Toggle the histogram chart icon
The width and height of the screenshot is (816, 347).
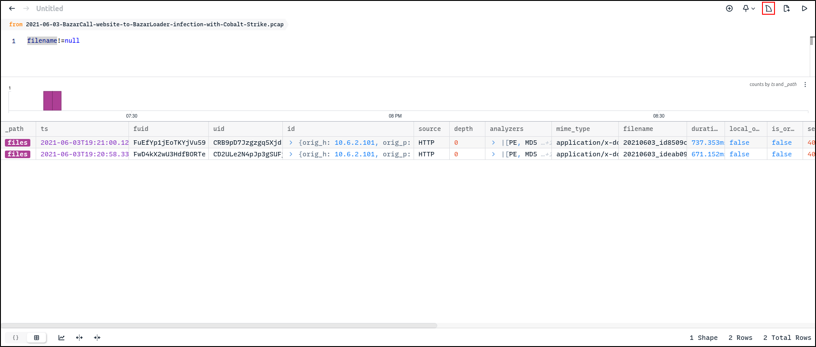click(x=62, y=338)
